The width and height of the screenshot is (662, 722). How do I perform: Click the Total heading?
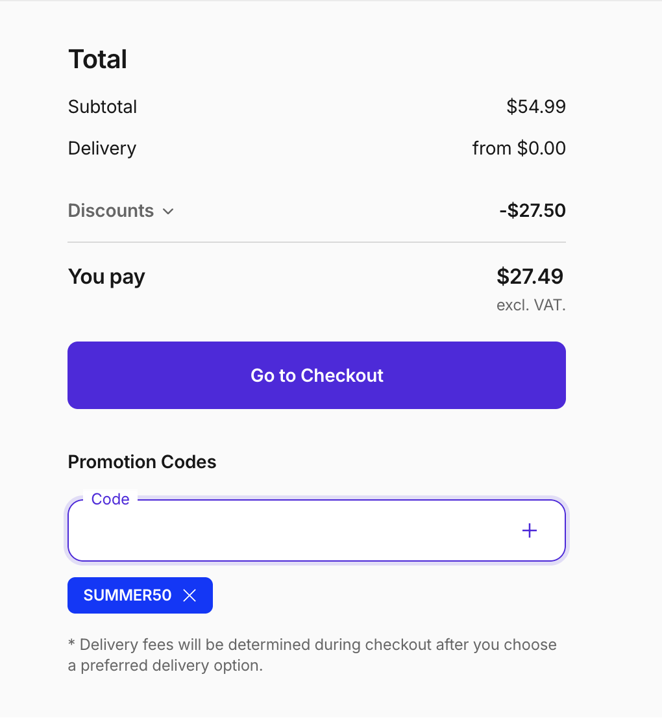pyautogui.click(x=97, y=59)
